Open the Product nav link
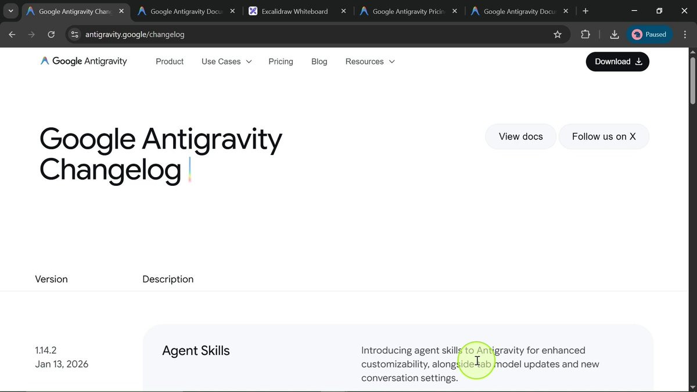This screenshot has width=697, height=392. [x=170, y=62]
